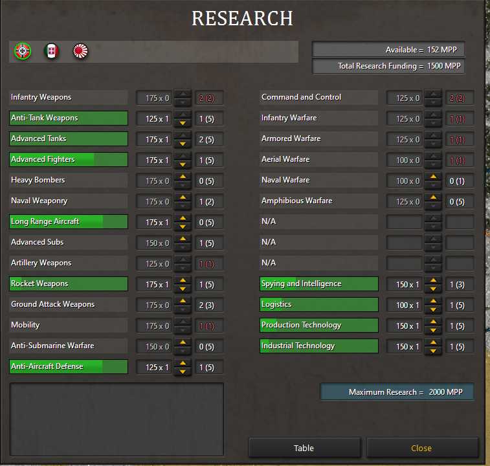Select the Heavy Bombers research label
Viewport: 490px width, 466px height.
[x=69, y=180]
